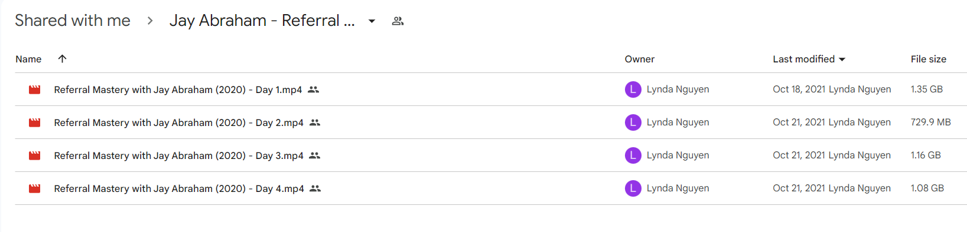Click Lynda Nguyen avatar in Day 3 row
The image size is (967, 232).
633,155
